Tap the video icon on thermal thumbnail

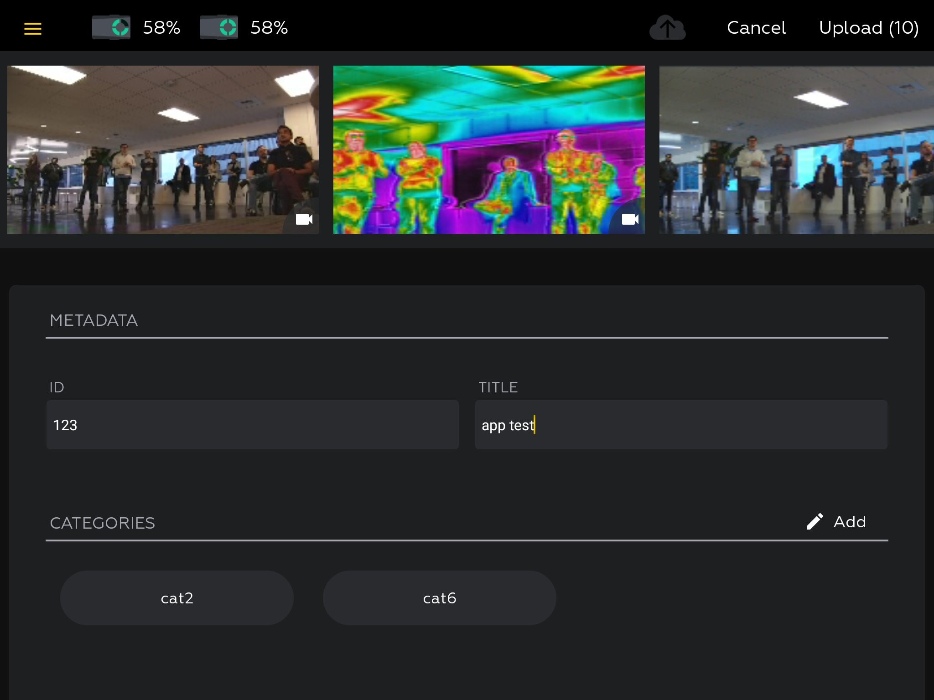[x=630, y=219]
